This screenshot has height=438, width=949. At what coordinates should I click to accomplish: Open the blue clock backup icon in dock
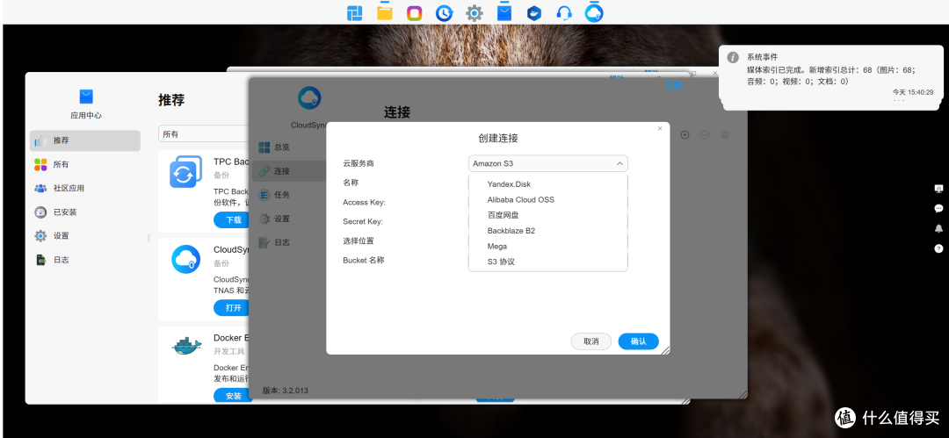click(x=445, y=12)
